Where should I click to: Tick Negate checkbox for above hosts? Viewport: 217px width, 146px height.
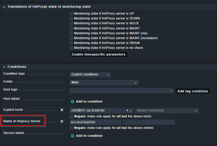pyautogui.click(x=71, y=116)
